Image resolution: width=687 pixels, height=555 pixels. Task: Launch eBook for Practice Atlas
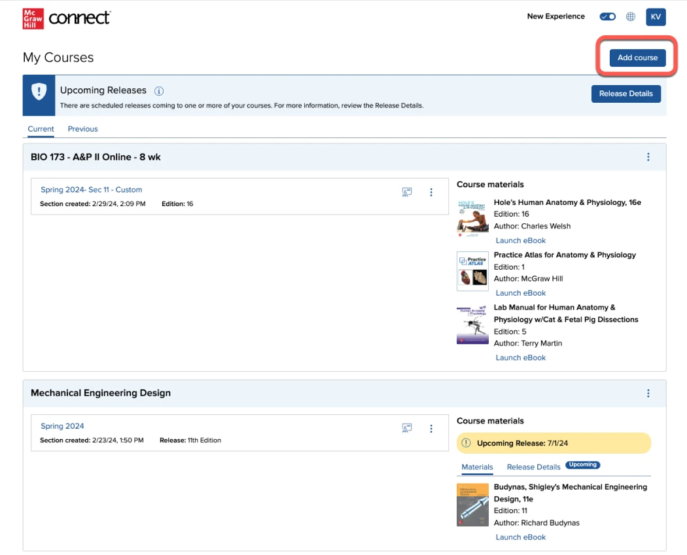point(521,293)
